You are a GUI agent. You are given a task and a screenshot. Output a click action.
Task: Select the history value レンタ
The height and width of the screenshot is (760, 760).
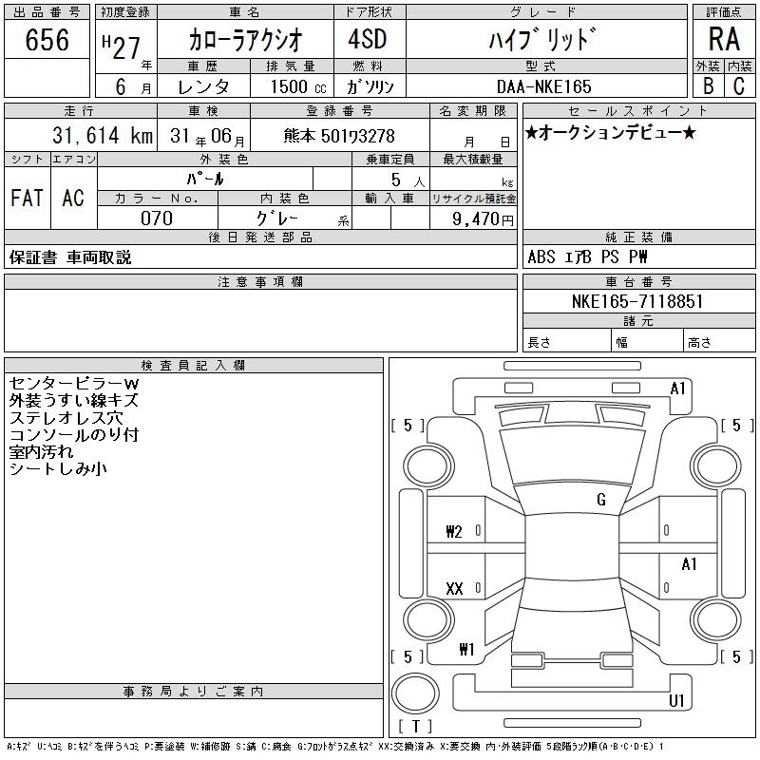pos(203,86)
